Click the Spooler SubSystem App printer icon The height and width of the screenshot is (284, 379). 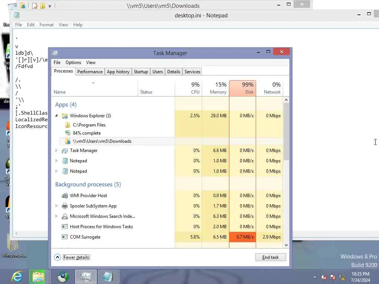point(64,206)
